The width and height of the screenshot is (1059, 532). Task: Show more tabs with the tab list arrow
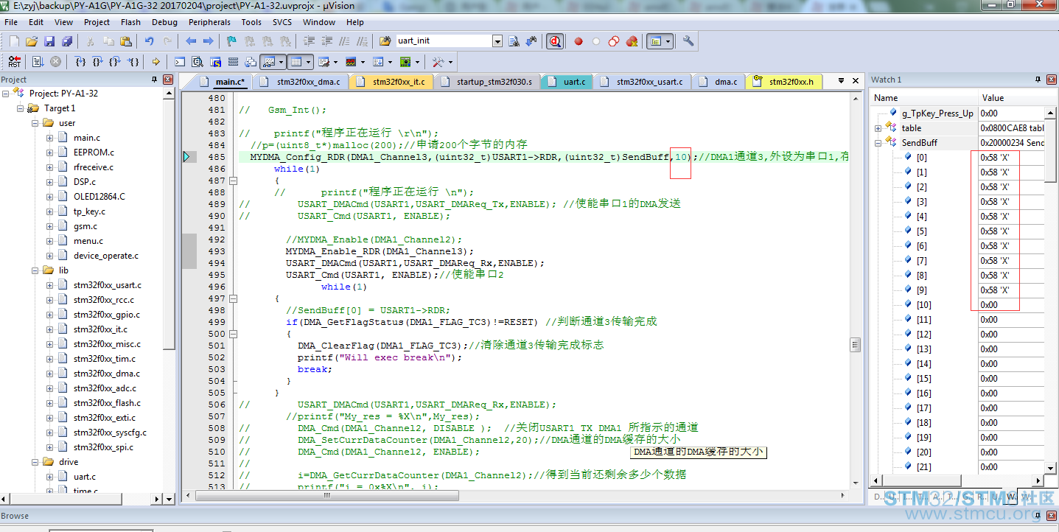842,80
